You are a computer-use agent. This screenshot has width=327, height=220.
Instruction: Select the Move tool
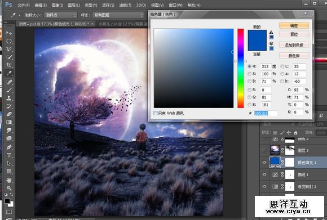pyautogui.click(x=9, y=33)
